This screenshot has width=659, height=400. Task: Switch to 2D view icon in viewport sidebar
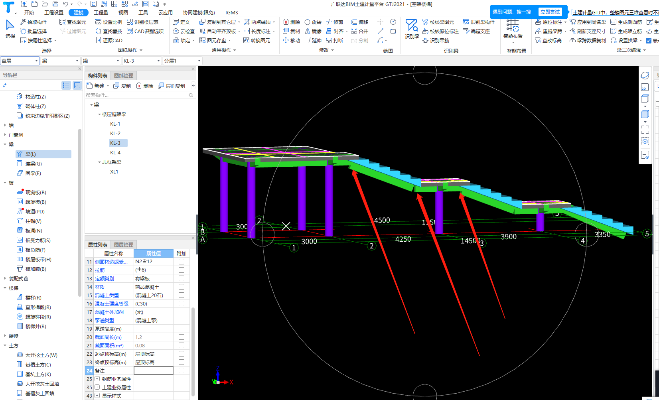[645, 87]
